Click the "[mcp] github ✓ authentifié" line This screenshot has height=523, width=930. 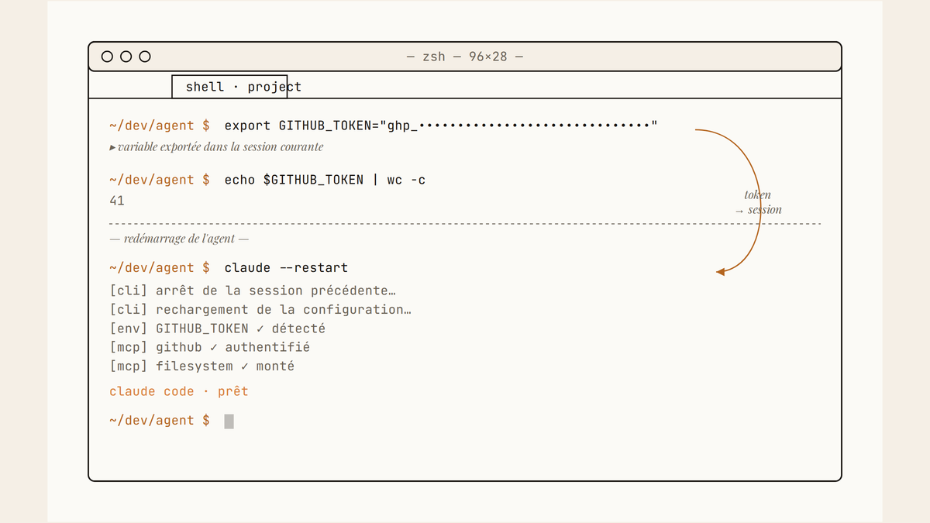tap(210, 347)
